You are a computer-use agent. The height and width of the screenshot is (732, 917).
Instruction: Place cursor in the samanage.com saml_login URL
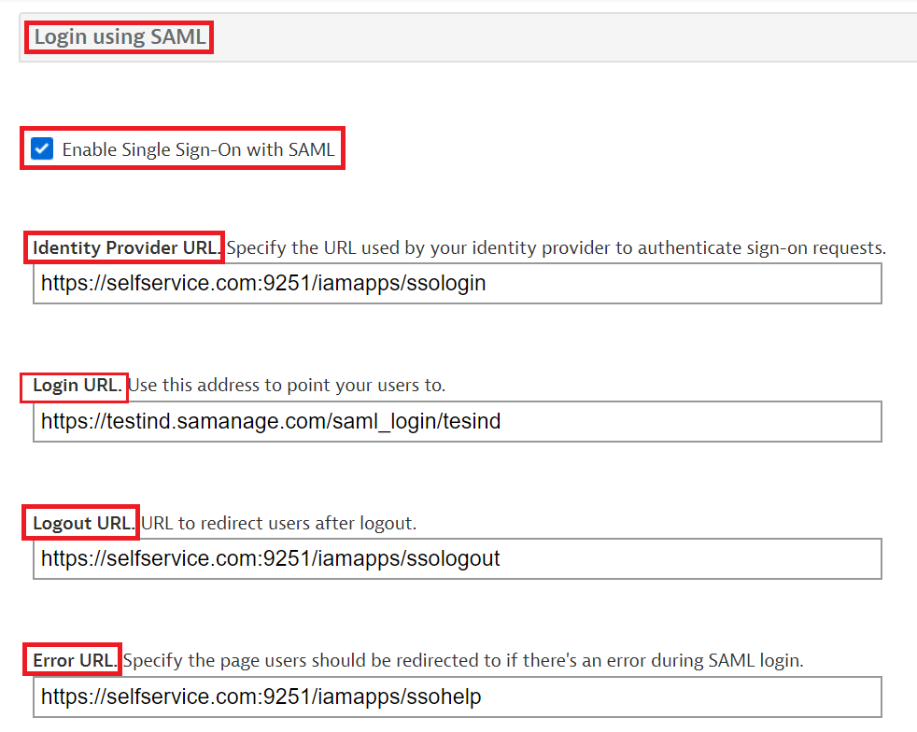pos(271,421)
